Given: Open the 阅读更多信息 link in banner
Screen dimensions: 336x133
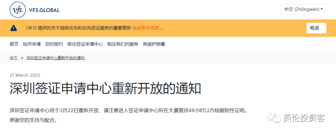Looking at the screenshot, I should [147, 28].
